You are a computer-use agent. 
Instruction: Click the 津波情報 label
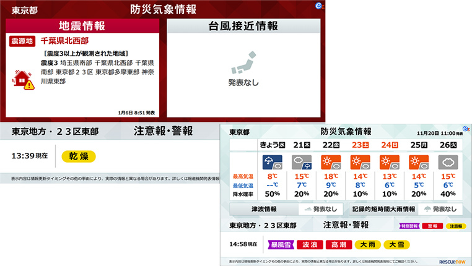tap(264, 209)
